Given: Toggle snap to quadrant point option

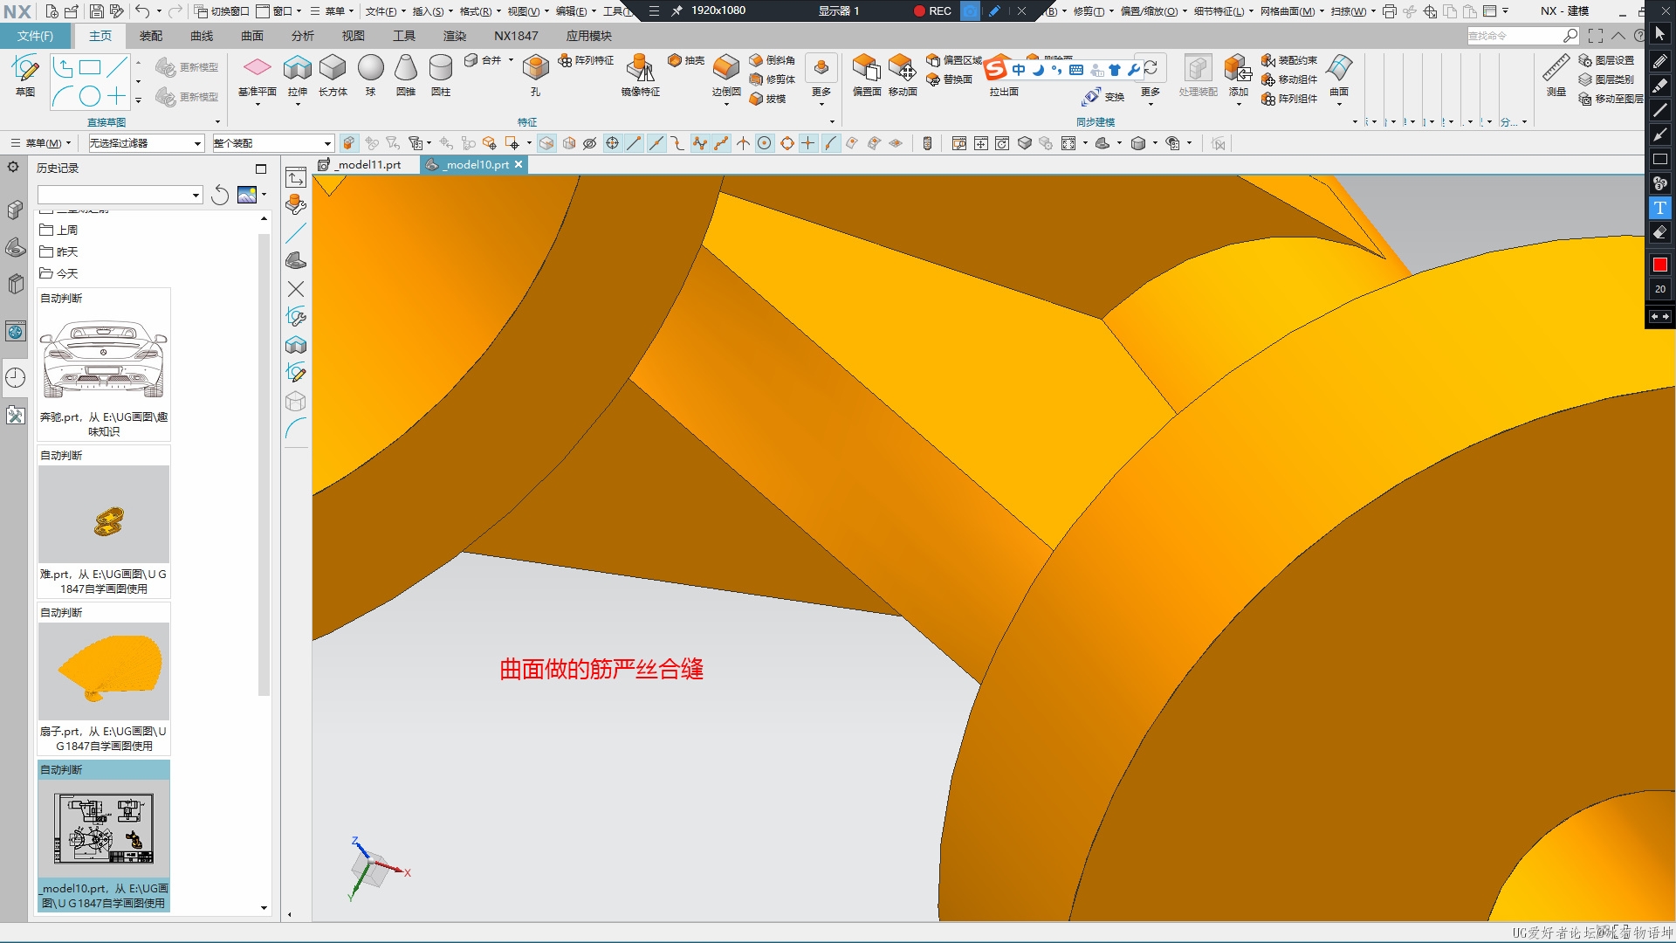Looking at the screenshot, I should pos(786,143).
